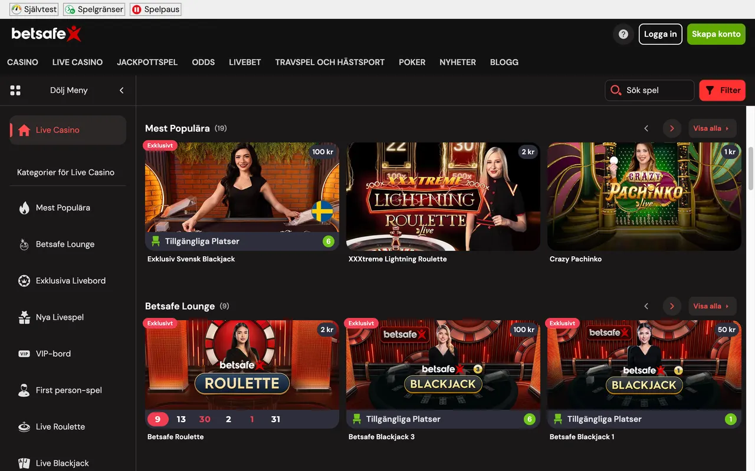
Task: Click the Dölj Meny label
Action: [69, 90]
